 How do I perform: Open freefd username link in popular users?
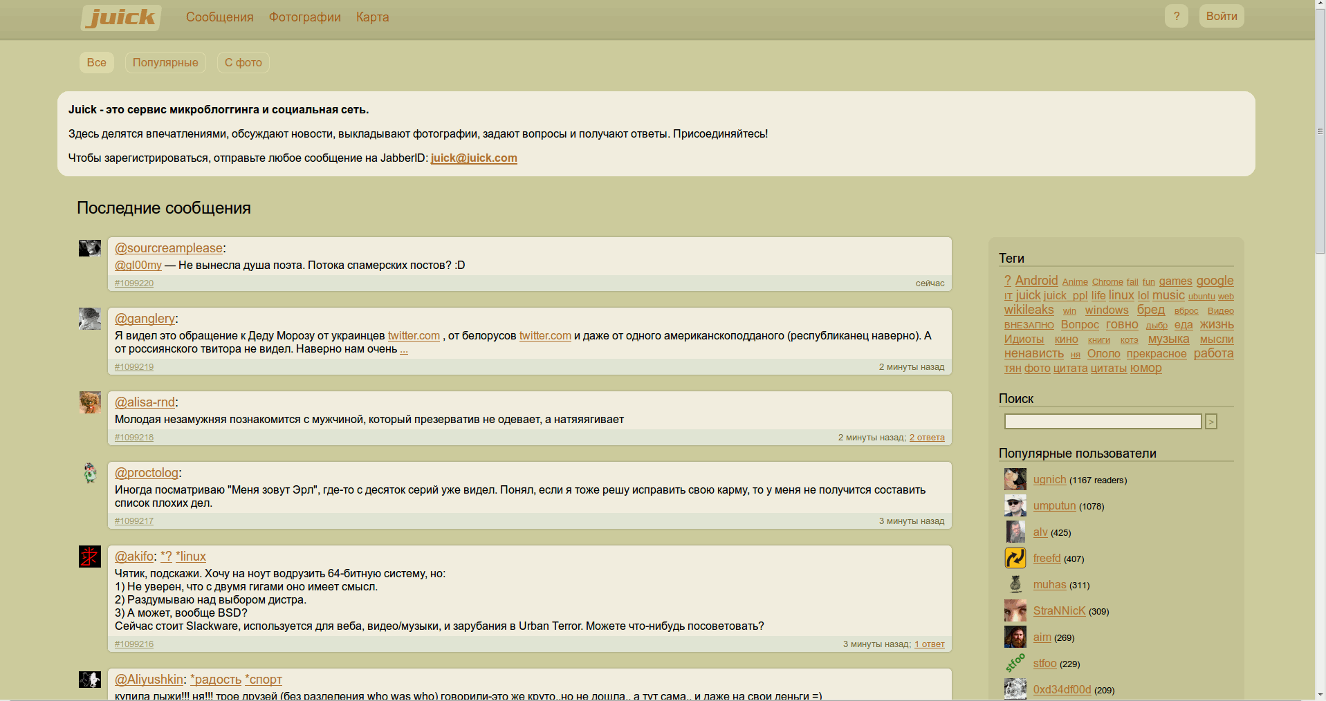(1047, 558)
